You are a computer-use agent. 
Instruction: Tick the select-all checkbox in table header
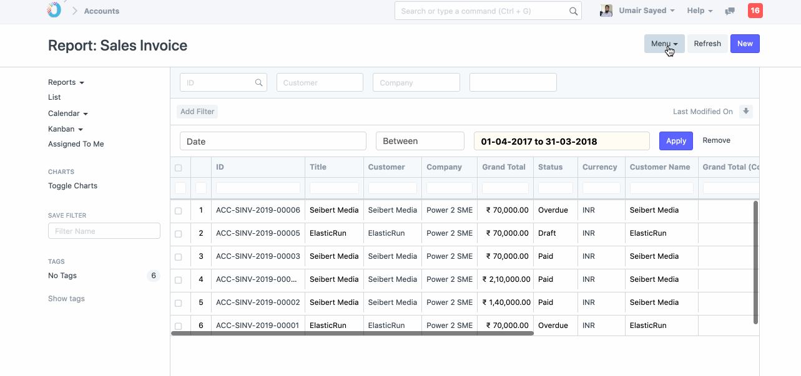click(x=179, y=168)
